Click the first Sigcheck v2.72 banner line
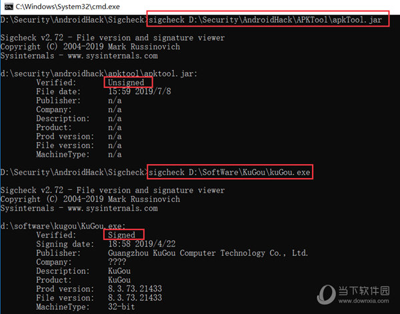Image resolution: width=400 pixels, height=314 pixels. 113,37
